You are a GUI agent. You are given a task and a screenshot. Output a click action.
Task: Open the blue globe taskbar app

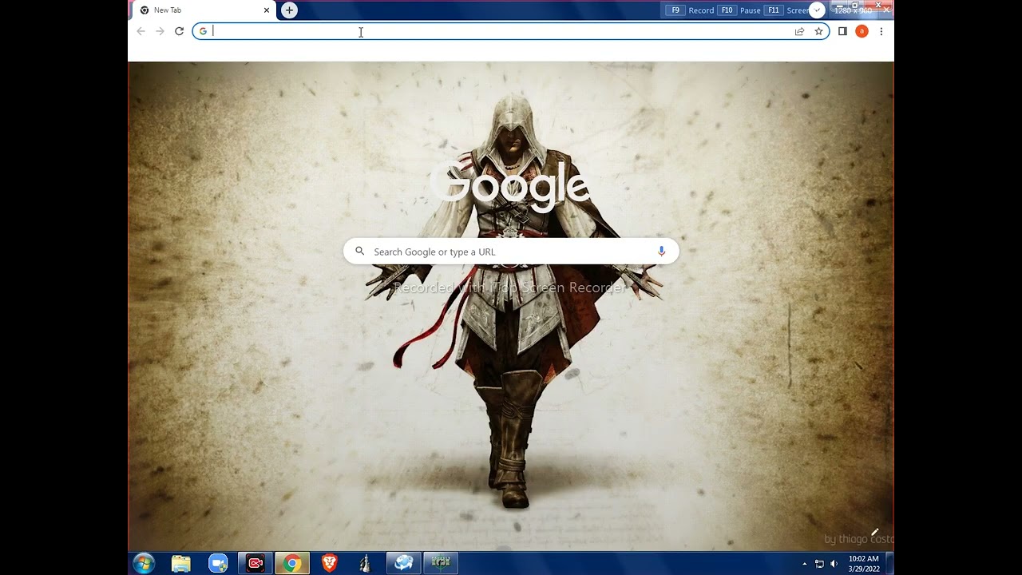click(404, 564)
